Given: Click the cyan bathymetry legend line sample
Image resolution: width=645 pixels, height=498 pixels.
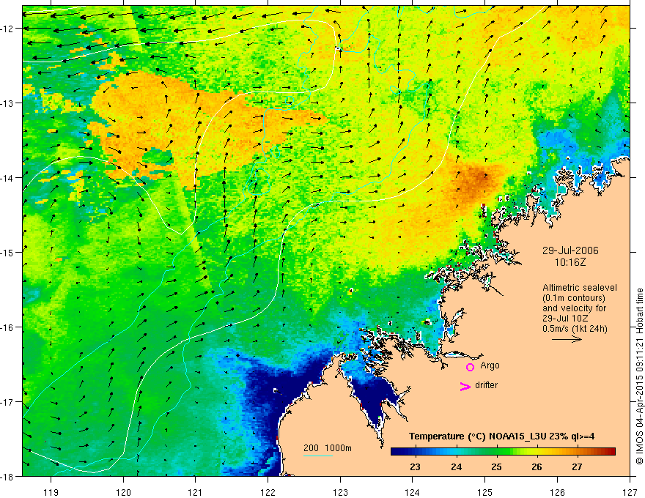Looking at the screenshot, I should coord(318,456).
